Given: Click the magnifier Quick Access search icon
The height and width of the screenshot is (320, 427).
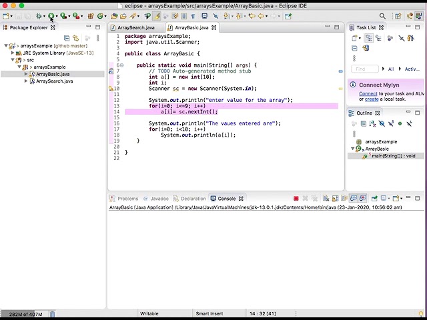Looking at the screenshot, I should 382,16.
